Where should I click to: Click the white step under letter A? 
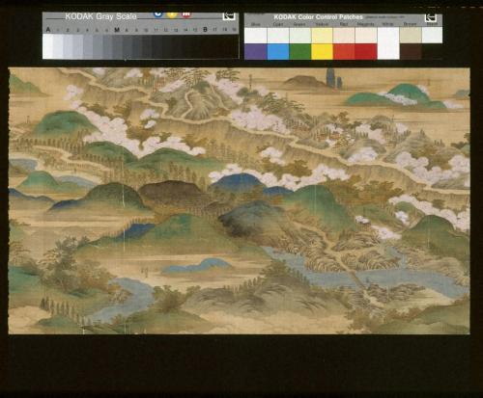tap(47, 46)
